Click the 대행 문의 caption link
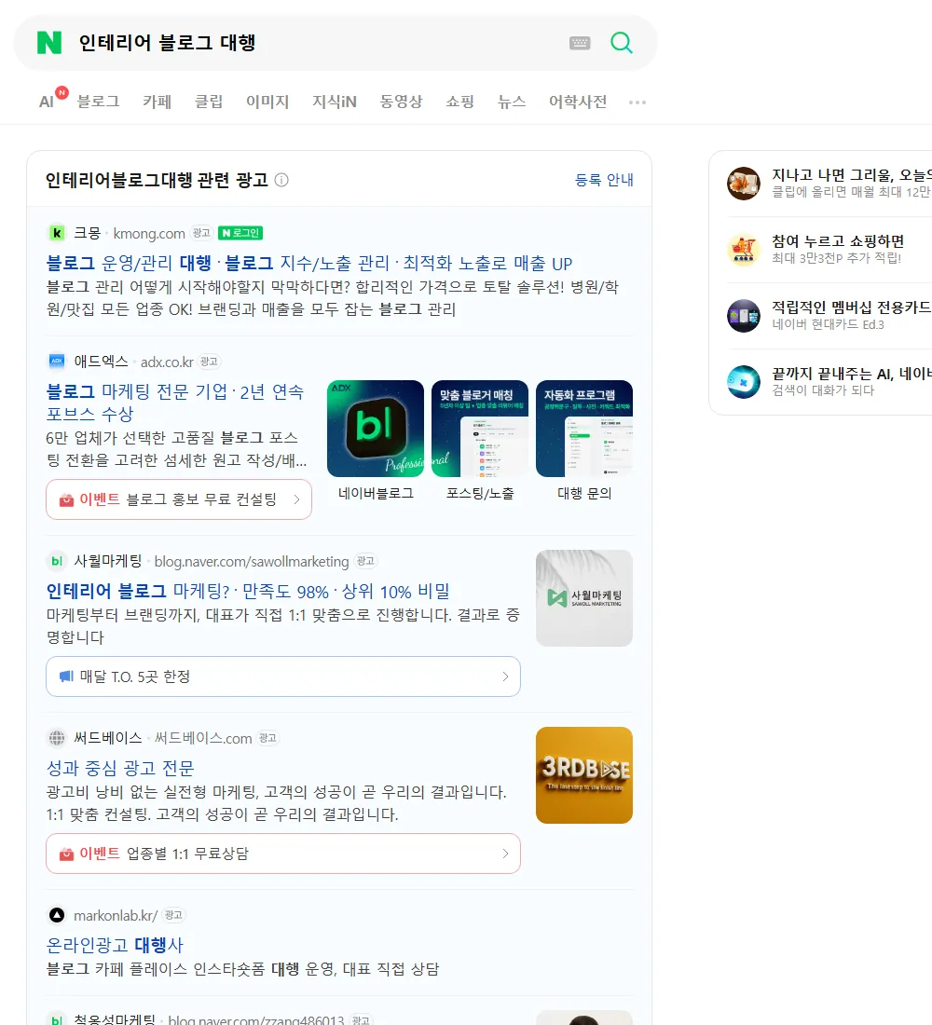The height and width of the screenshot is (1025, 932). 584,494
